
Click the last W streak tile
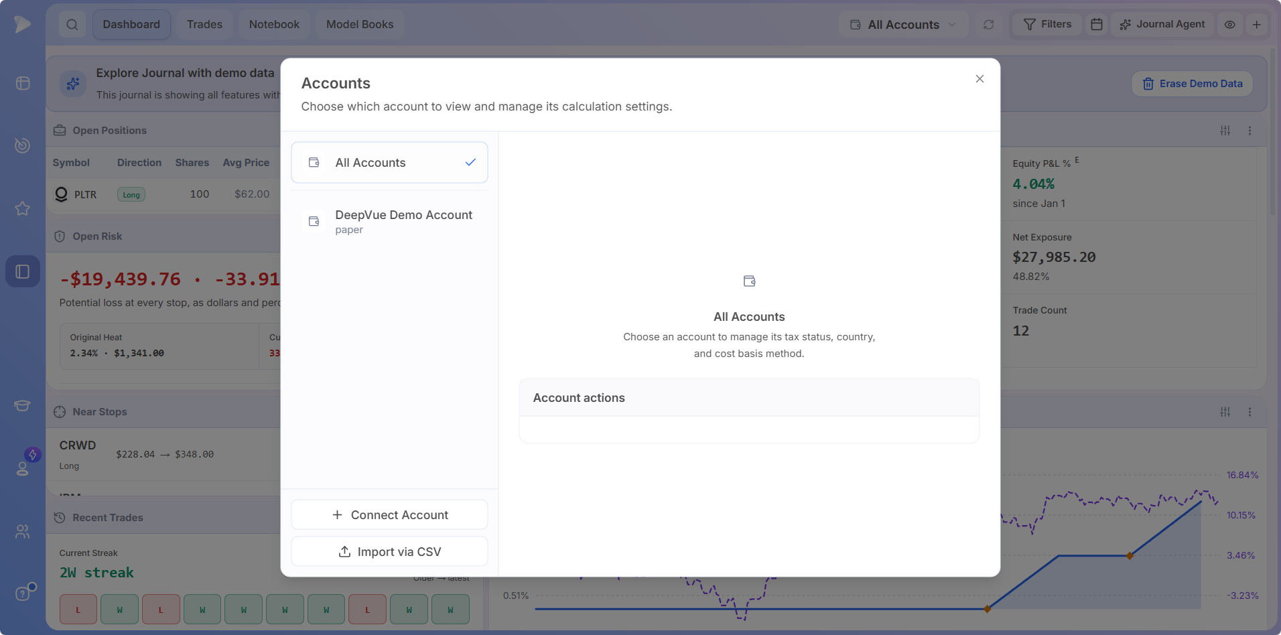(x=450, y=610)
